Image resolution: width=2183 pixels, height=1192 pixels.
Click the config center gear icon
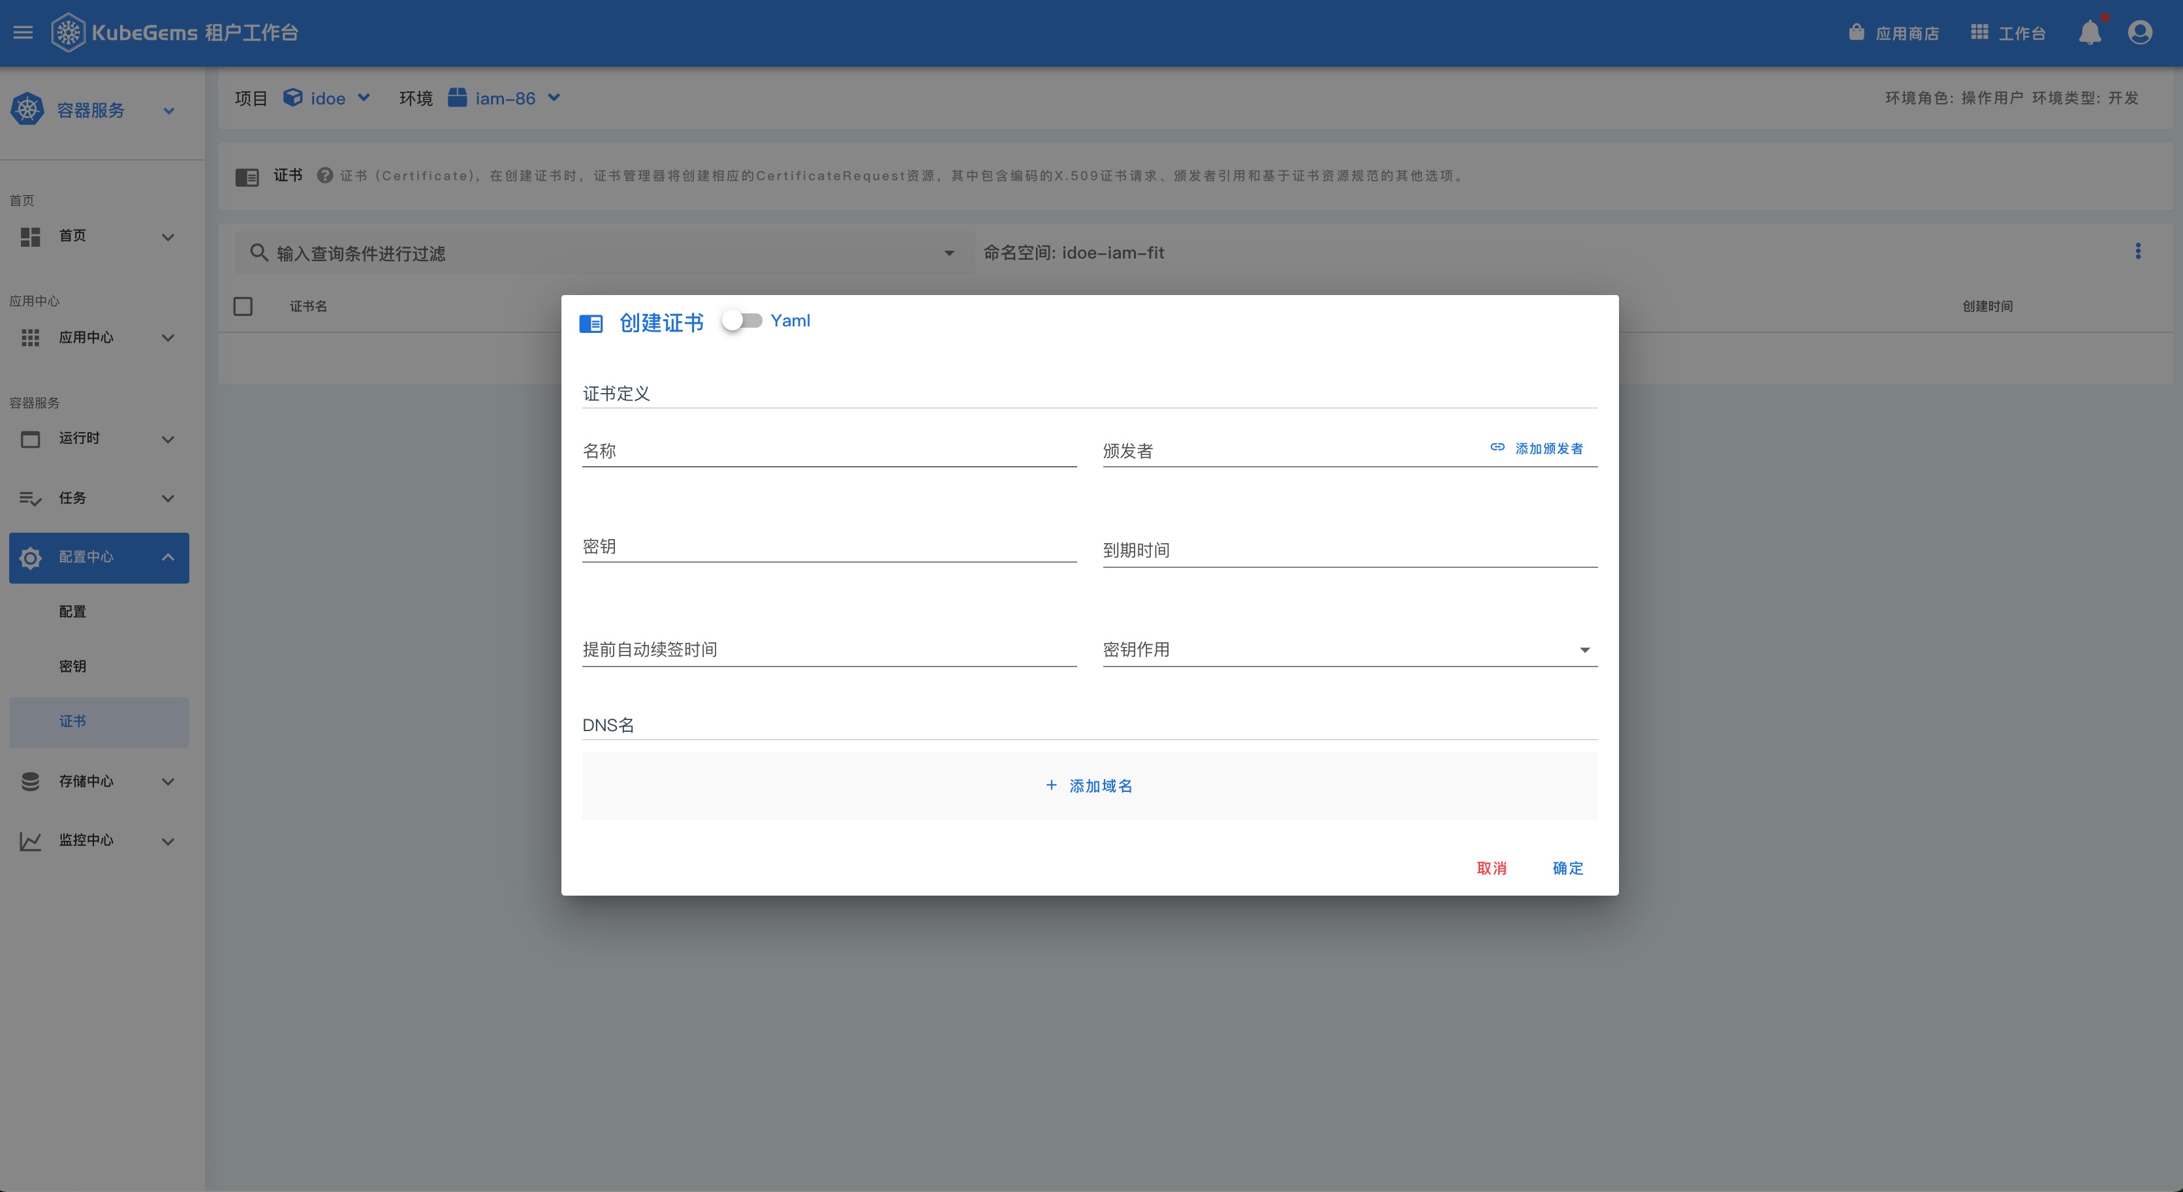tap(31, 557)
